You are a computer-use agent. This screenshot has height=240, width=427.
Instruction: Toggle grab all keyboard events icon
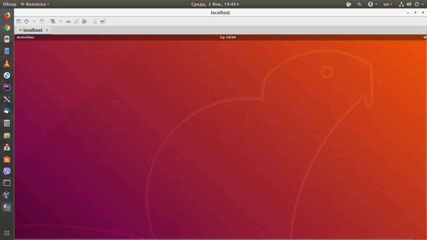click(68, 21)
